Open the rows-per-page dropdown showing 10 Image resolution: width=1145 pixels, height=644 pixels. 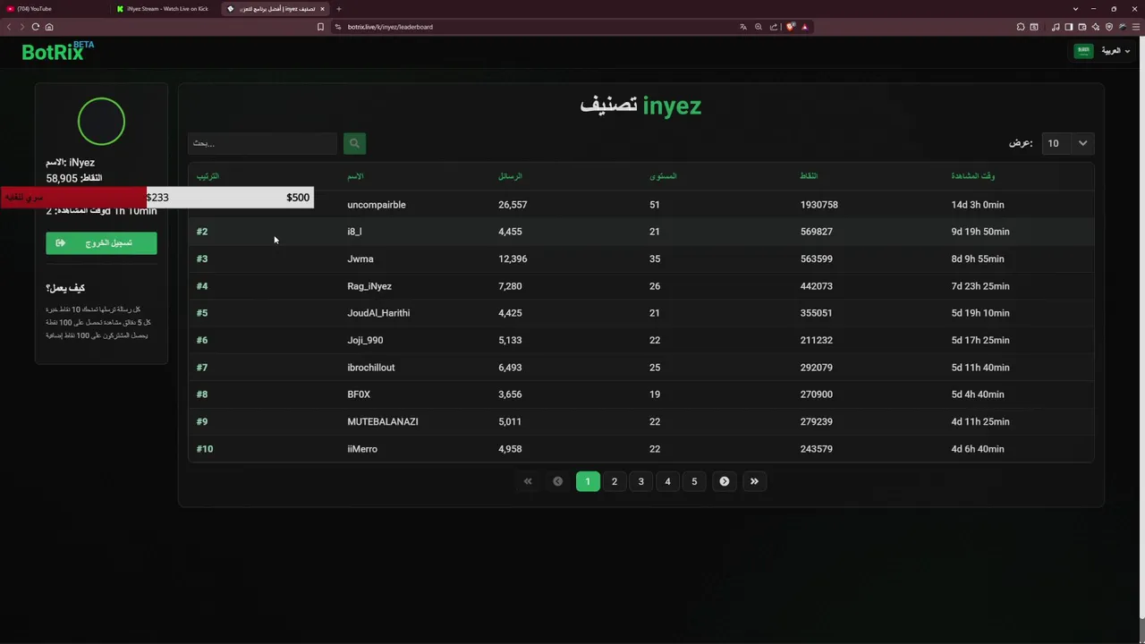pyautogui.click(x=1068, y=143)
